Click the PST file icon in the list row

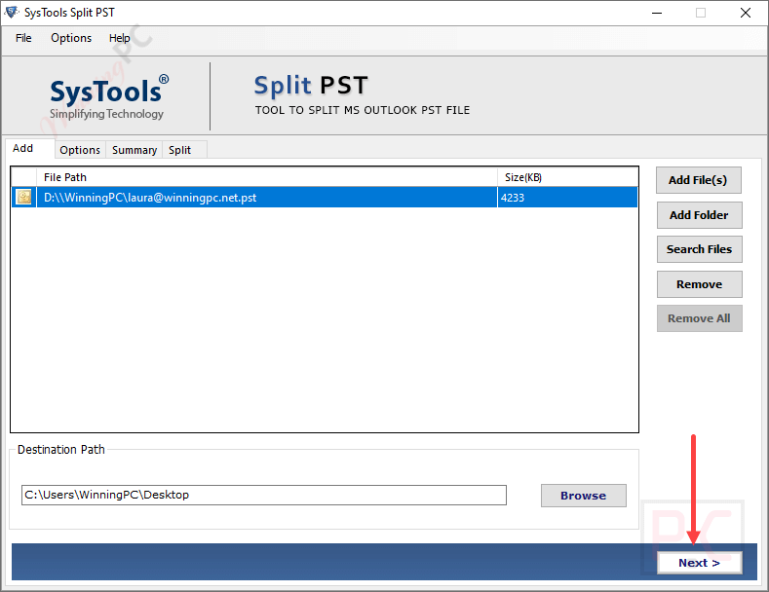point(23,197)
